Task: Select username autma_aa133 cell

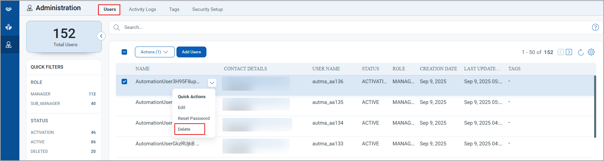Action: tap(328, 144)
